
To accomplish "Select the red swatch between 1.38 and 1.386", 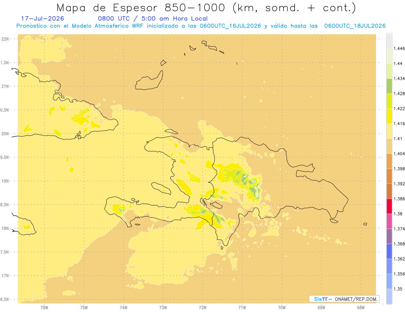I will pyautogui.click(x=389, y=206).
